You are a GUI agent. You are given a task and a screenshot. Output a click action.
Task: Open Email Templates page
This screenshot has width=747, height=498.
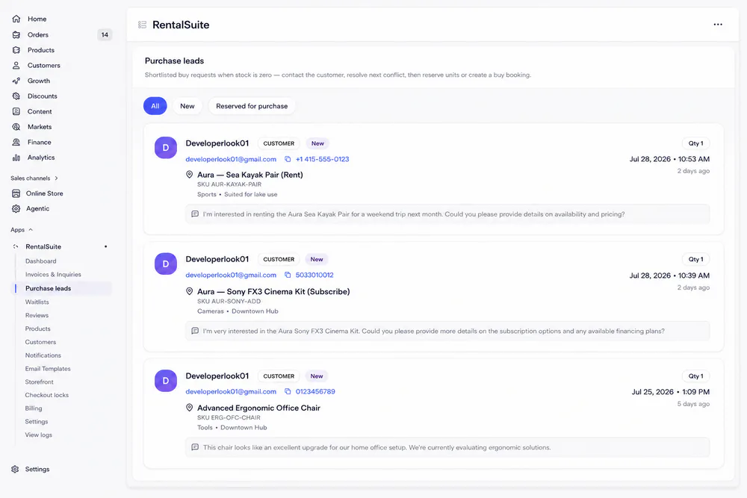coord(48,369)
